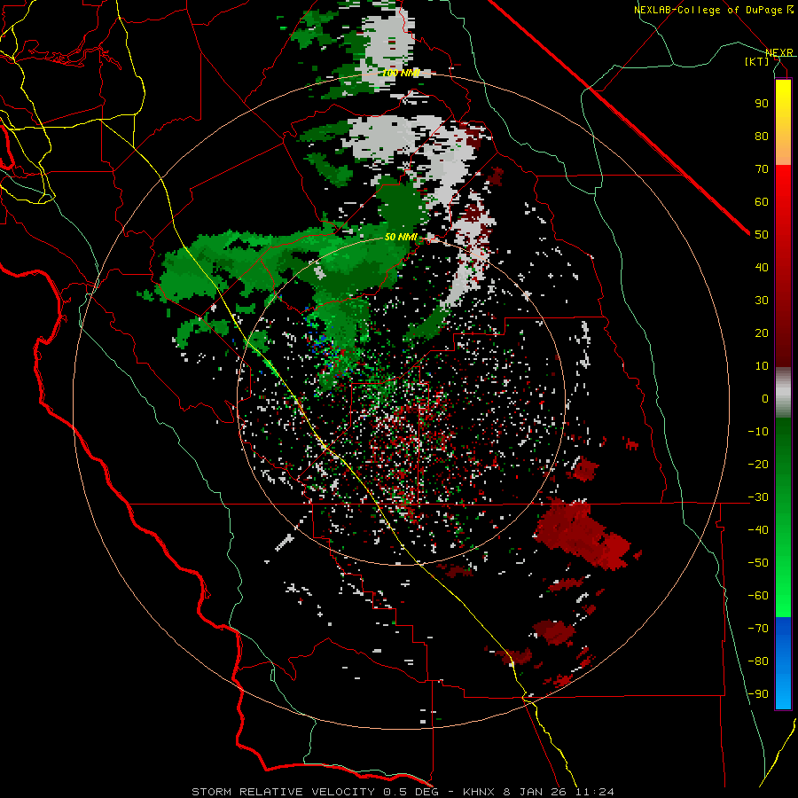Click the 30 value on the velocity scale
This screenshot has height=798, width=798.
pos(762,301)
